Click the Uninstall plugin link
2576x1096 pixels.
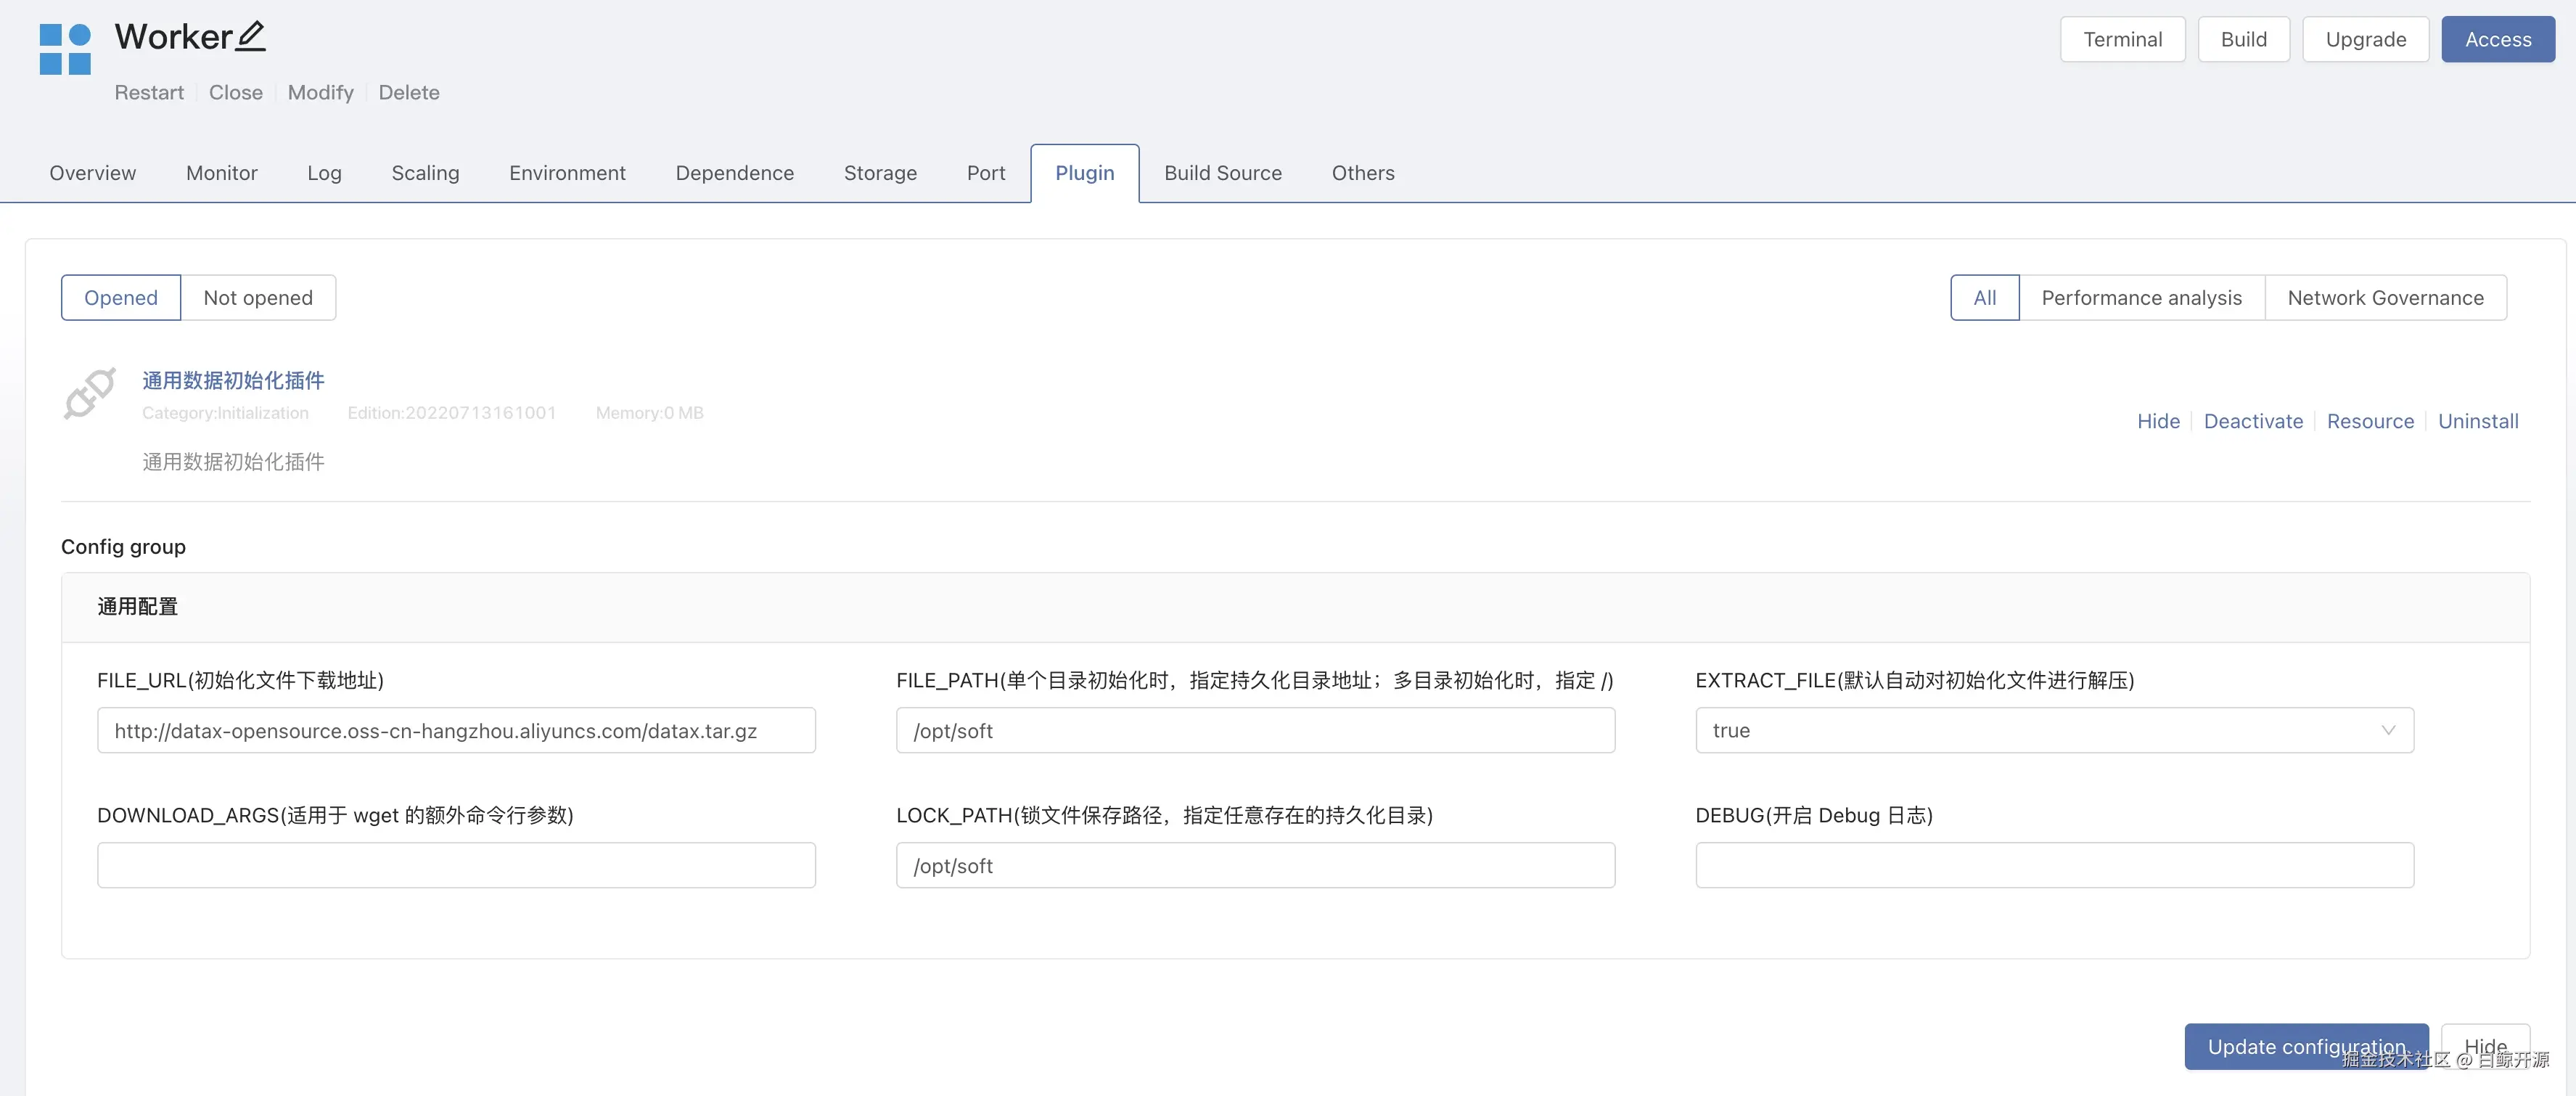point(2477,421)
